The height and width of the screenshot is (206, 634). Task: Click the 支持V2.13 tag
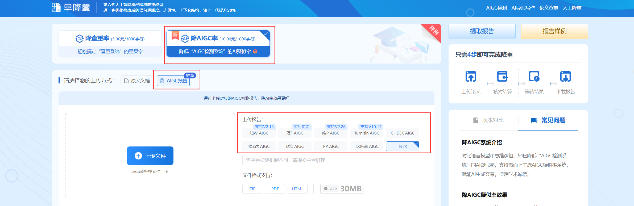(264, 127)
